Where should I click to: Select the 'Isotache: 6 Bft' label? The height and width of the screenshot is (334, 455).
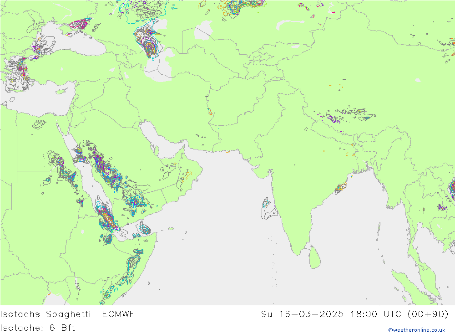point(38,328)
